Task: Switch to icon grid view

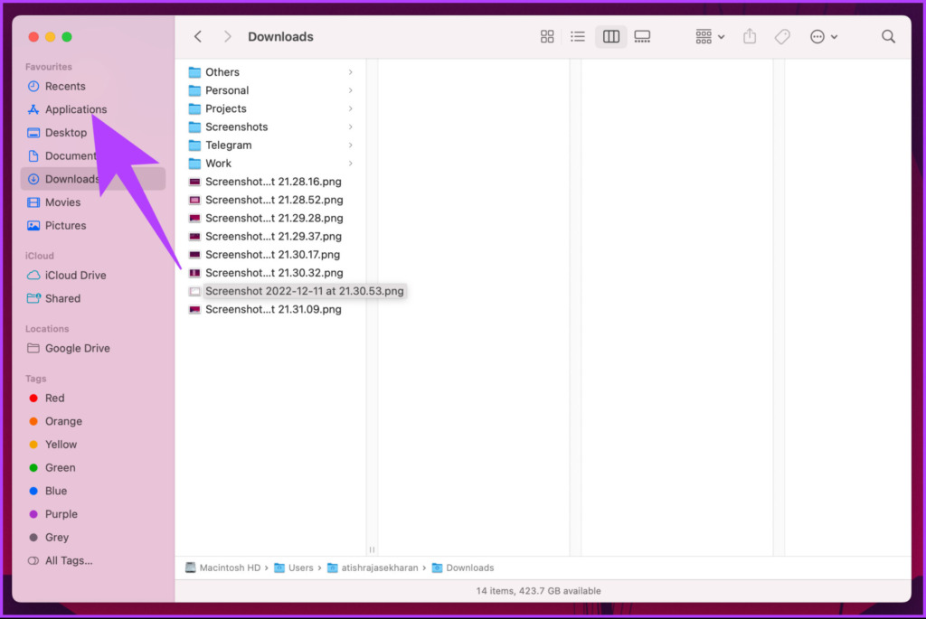Action: pyautogui.click(x=547, y=36)
